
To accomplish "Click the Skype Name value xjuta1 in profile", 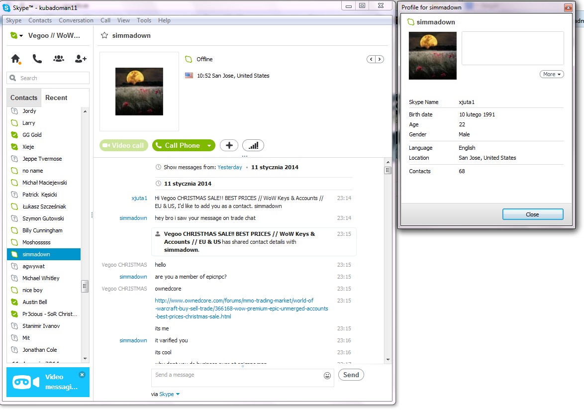I will tap(467, 102).
